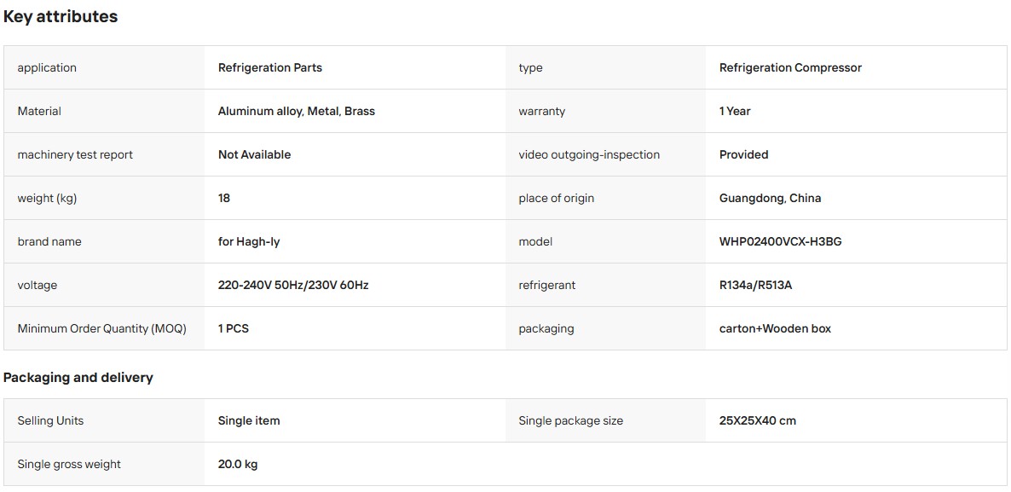This screenshot has width=1011, height=492.
Task: Click the 1 PCS minimum order value
Action: (234, 329)
